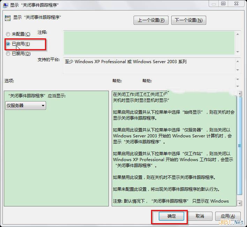This screenshot has width=247, height=227.
Task: Select the 已禁用 (Disabled) radio button
Action: click(8, 54)
